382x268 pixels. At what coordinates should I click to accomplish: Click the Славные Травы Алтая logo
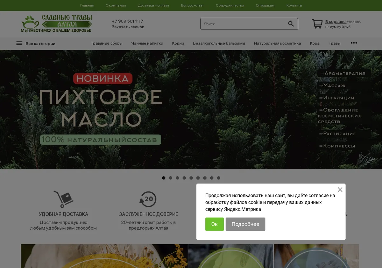click(x=57, y=23)
